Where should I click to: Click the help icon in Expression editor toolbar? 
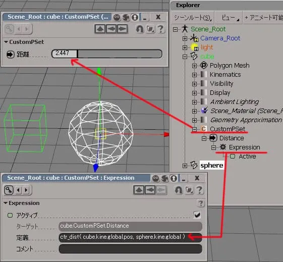pyautogui.click(x=199, y=190)
